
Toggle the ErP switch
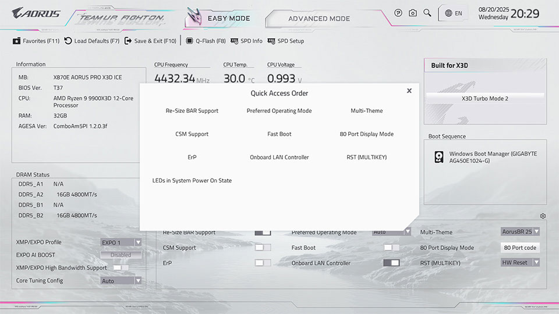pos(263,263)
